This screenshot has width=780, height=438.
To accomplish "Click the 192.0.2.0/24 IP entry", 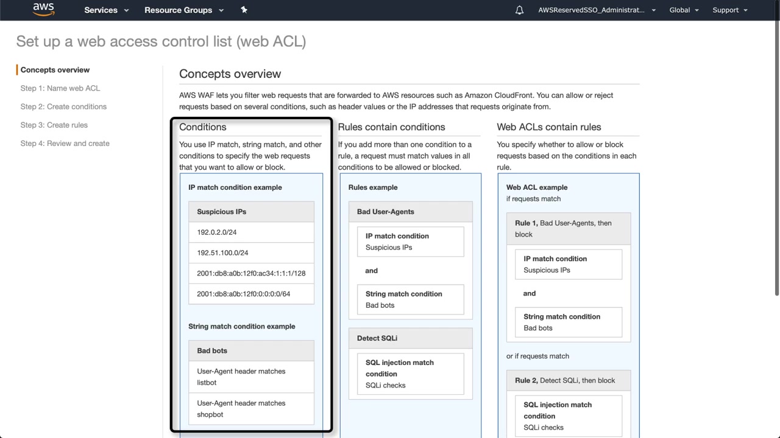I will 216,232.
